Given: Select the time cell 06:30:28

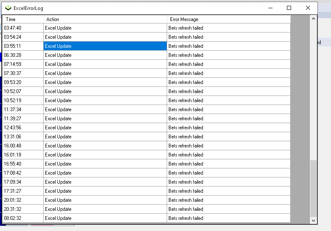Looking at the screenshot, I should tap(23, 55).
